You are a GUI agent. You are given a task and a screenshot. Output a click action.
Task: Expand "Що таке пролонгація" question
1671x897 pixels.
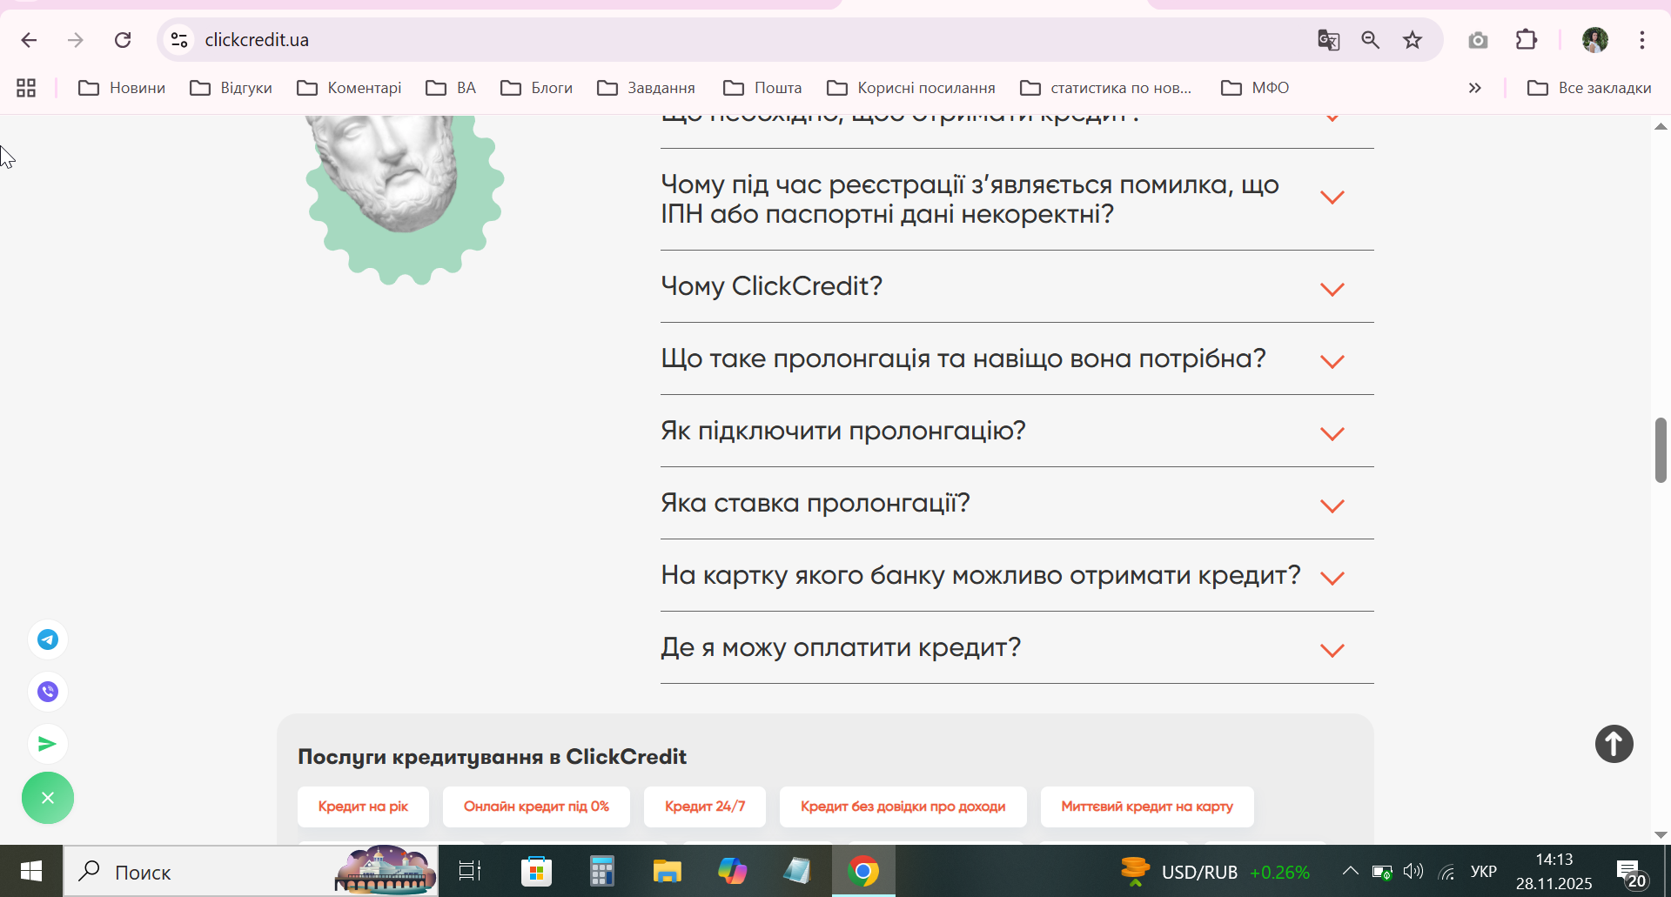[x=1017, y=358]
